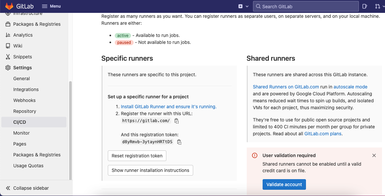
Task: Click the Snippets scissors icon
Action: (x=8, y=57)
